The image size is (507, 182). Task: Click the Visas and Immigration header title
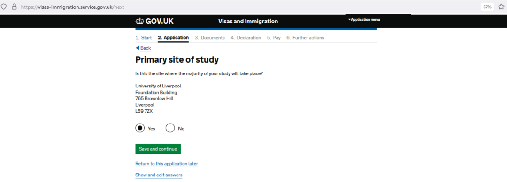(248, 21)
